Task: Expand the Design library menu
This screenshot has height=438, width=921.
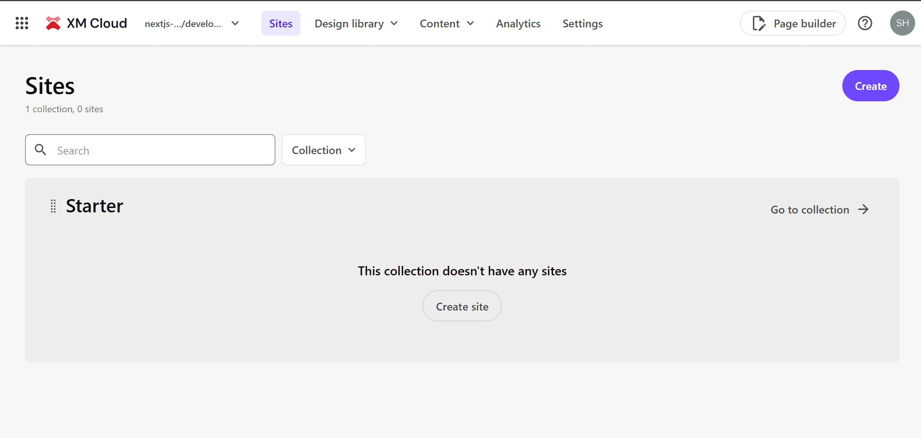Action: click(356, 23)
